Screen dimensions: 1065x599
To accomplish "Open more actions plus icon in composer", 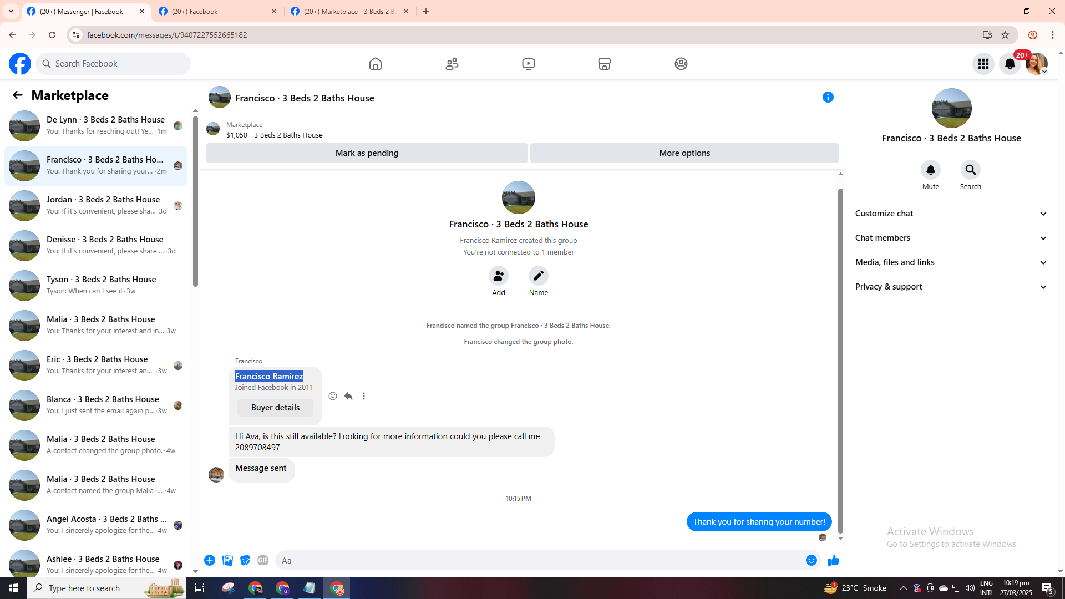I will (210, 560).
